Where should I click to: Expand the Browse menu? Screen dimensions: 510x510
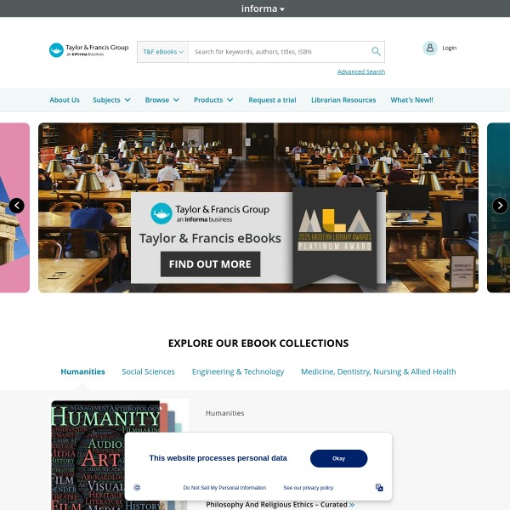pos(162,99)
